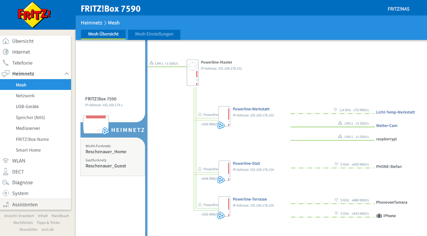Click the 560 Mbit/s speed label
Screen dimensions: 427x236
pos(209,124)
